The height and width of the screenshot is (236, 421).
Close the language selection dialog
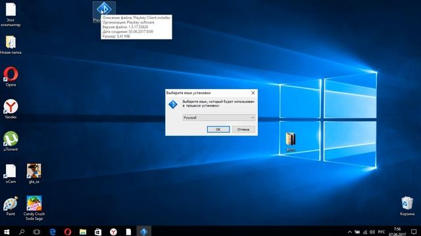click(253, 92)
